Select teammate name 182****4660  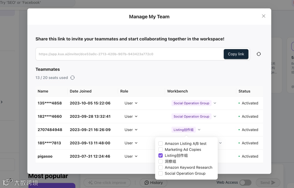(50, 117)
